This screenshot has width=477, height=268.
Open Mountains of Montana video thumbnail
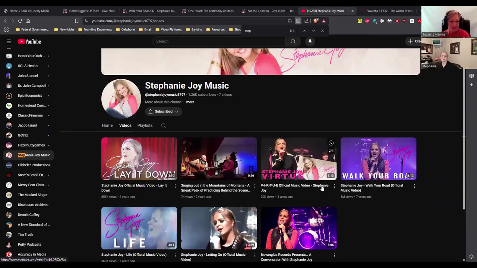(x=219, y=159)
